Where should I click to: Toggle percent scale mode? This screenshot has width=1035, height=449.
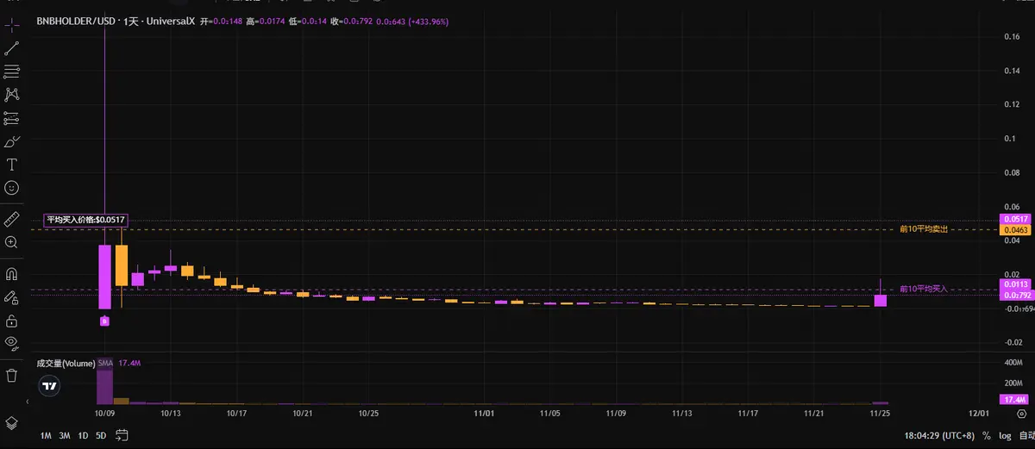pyautogui.click(x=986, y=436)
